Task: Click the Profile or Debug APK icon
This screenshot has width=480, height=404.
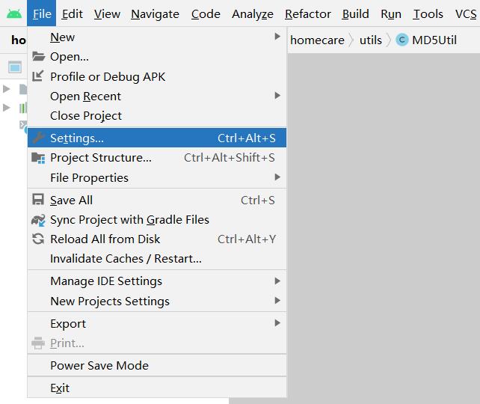Action: [x=38, y=76]
